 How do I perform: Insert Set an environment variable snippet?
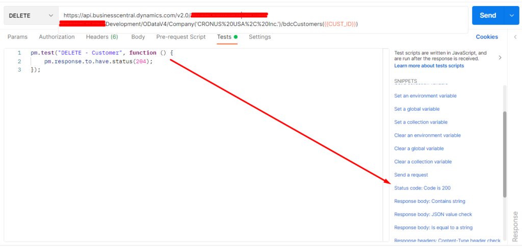(x=425, y=96)
